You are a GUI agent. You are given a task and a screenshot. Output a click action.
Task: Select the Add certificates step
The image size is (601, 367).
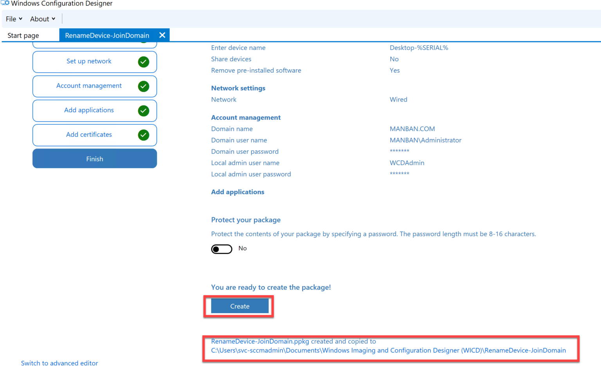[89, 134]
